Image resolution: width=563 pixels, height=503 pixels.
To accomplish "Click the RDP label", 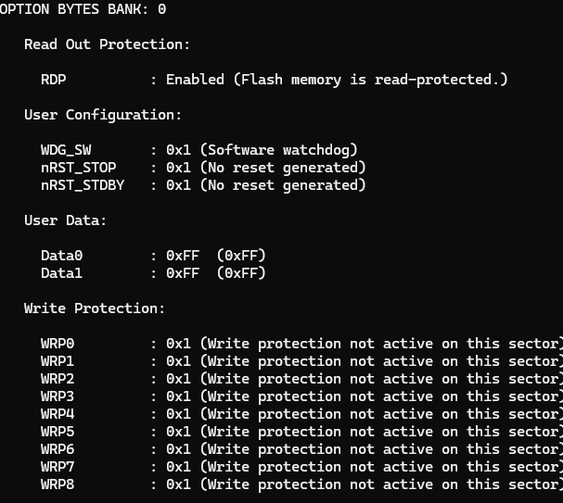I will (54, 80).
